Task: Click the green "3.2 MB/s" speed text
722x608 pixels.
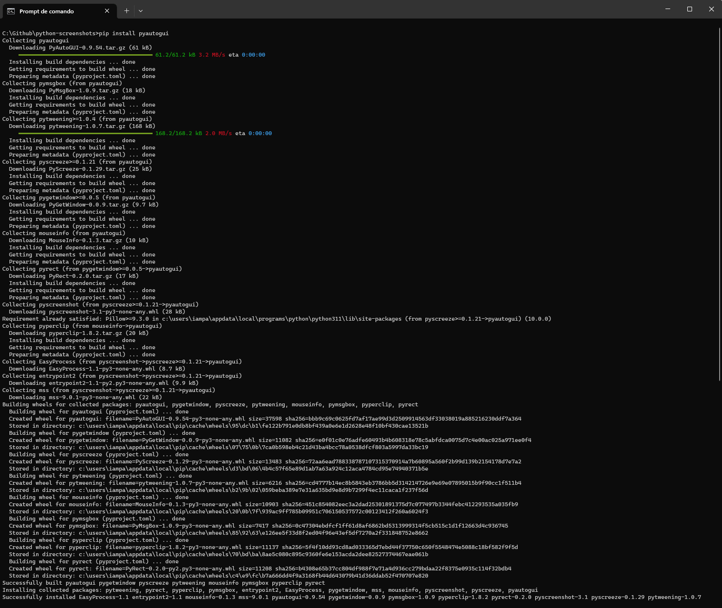Action: pyautogui.click(x=212, y=54)
